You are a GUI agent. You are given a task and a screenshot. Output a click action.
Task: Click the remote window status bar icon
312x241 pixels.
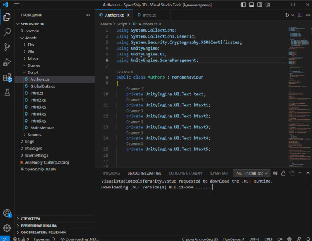5,239
